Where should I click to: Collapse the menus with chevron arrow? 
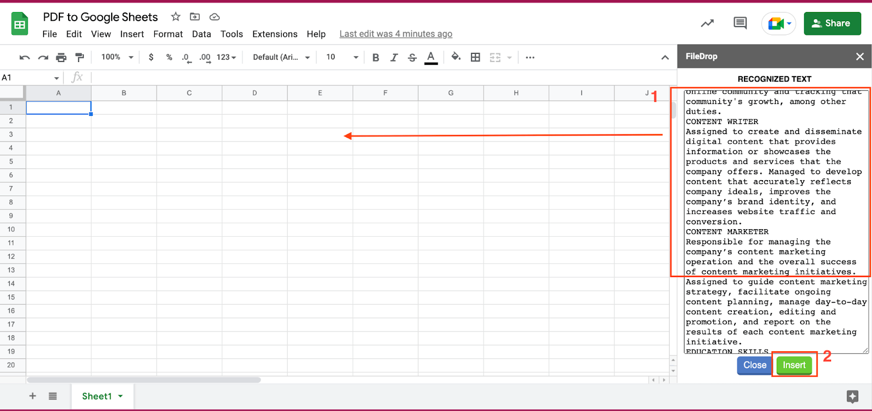tap(665, 57)
